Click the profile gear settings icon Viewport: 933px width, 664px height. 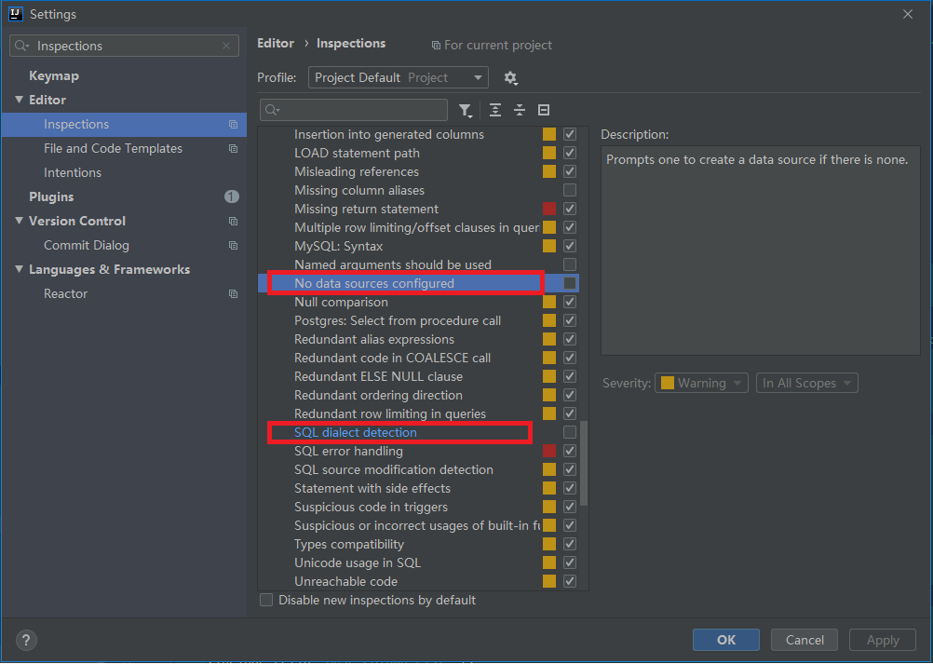[510, 78]
